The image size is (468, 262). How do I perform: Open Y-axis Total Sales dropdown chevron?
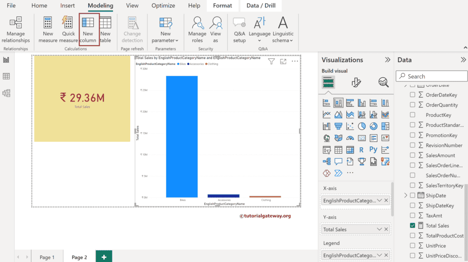[x=379, y=230]
